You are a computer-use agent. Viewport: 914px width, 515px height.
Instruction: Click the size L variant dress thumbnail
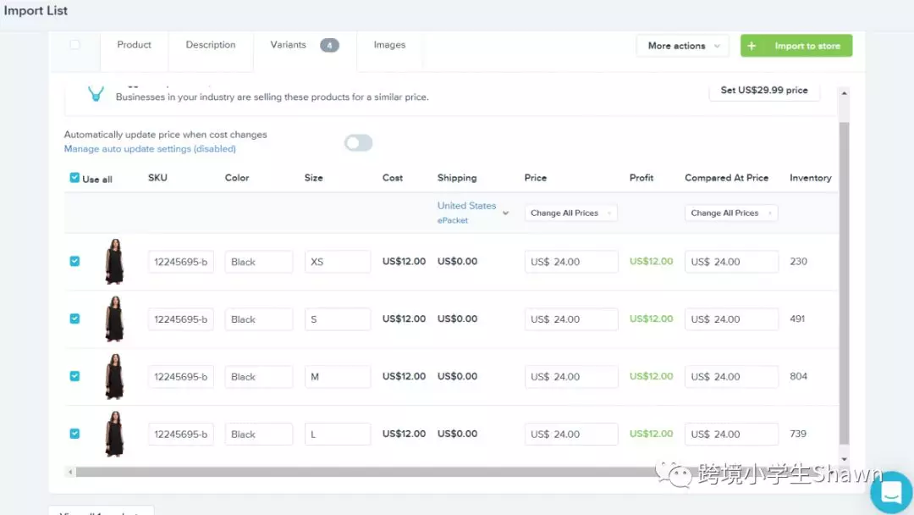pyautogui.click(x=114, y=434)
